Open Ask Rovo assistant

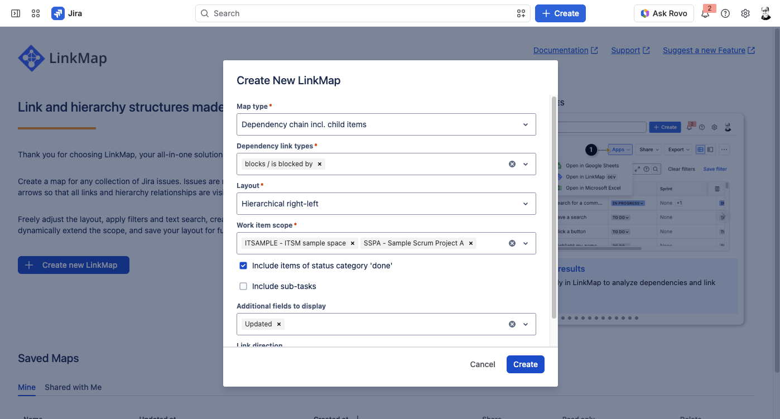pos(664,13)
